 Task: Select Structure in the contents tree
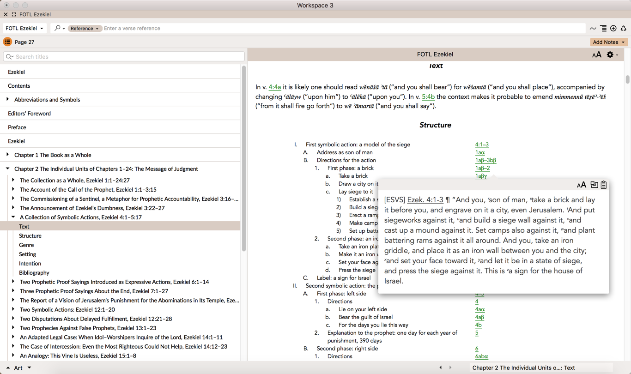pyautogui.click(x=30, y=236)
